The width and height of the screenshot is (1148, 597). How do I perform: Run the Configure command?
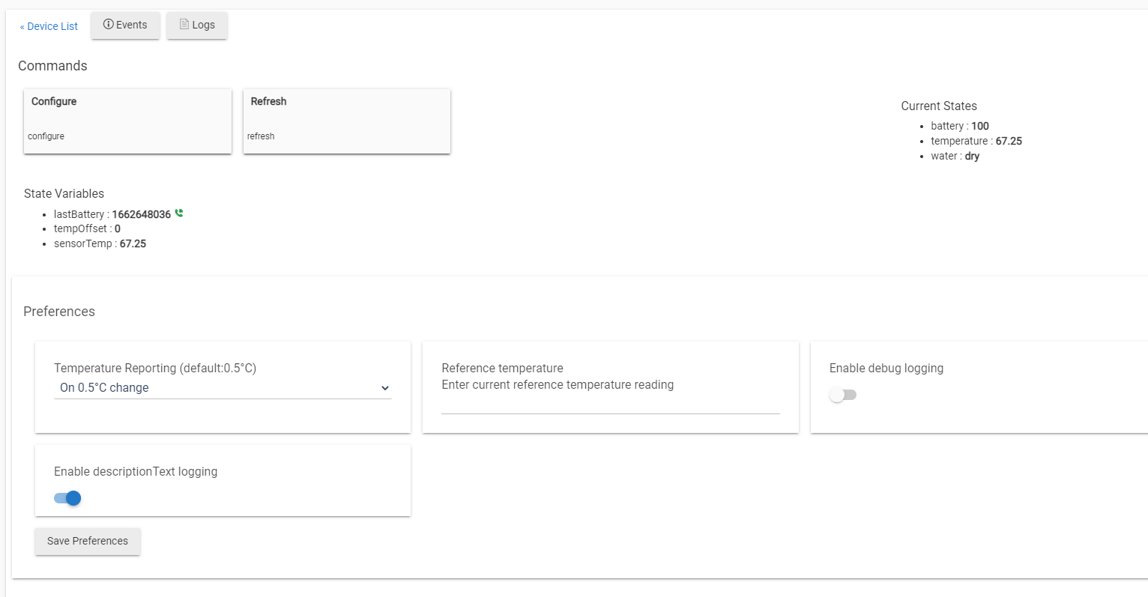coord(127,121)
